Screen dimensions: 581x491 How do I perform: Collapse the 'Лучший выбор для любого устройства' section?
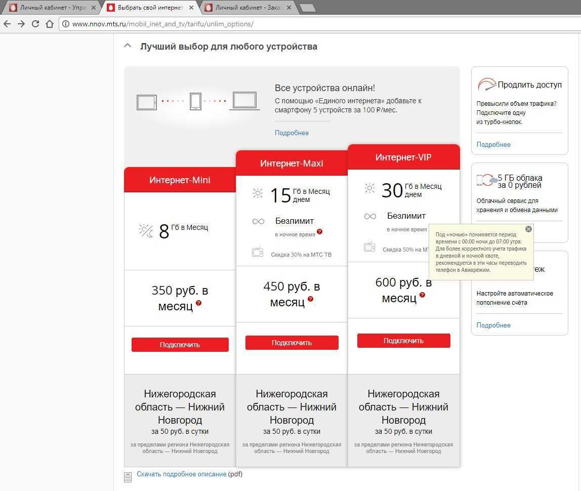click(128, 46)
